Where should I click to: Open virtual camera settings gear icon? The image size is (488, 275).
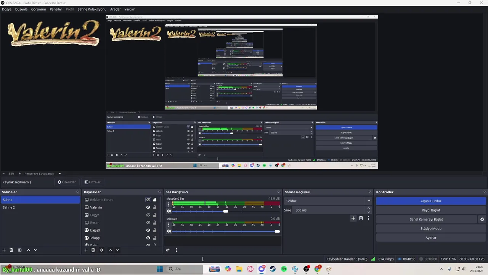[482, 219]
